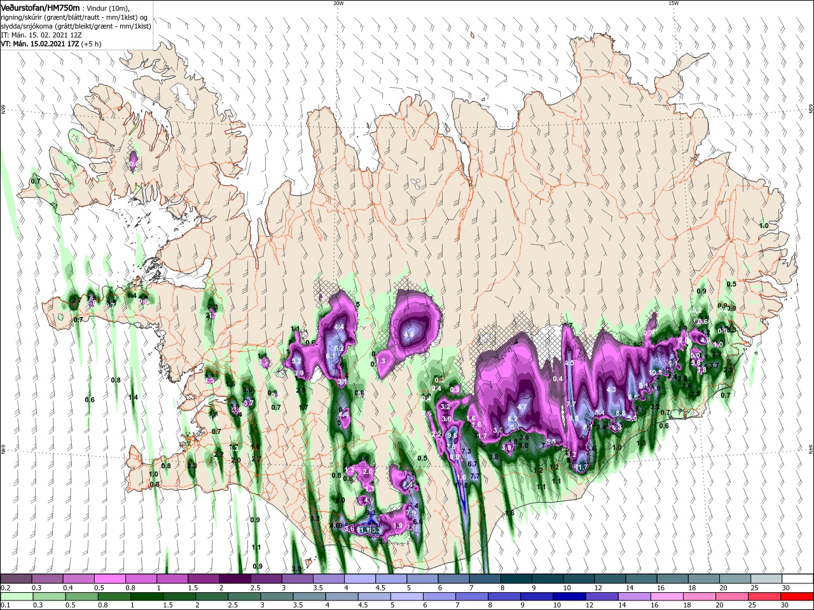Select the 'IT: Mán. 15. 02. 2021 12Z' line
The height and width of the screenshot is (610, 814).
point(40,35)
